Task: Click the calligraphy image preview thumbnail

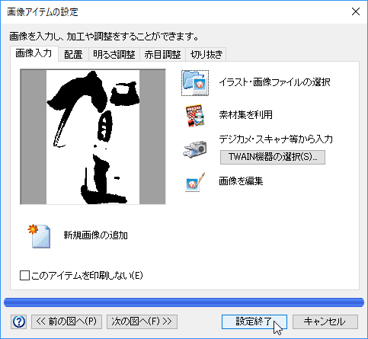Action: tap(93, 137)
